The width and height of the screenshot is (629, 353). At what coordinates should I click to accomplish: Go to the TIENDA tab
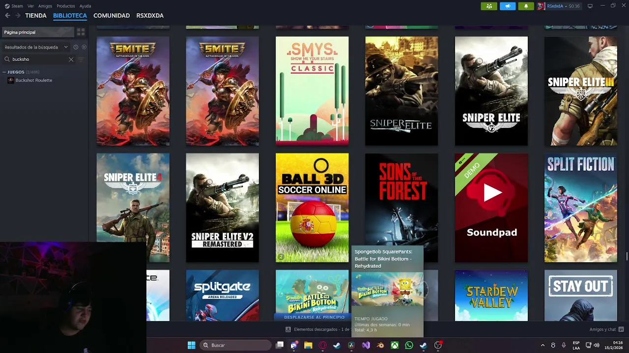tap(36, 16)
